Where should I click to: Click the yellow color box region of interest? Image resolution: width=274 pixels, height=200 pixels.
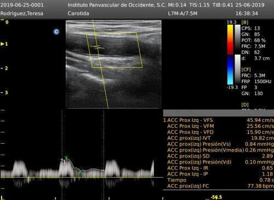tap(114, 50)
